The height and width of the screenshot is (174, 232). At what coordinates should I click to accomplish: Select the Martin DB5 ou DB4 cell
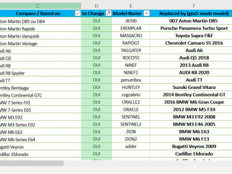point(41,21)
